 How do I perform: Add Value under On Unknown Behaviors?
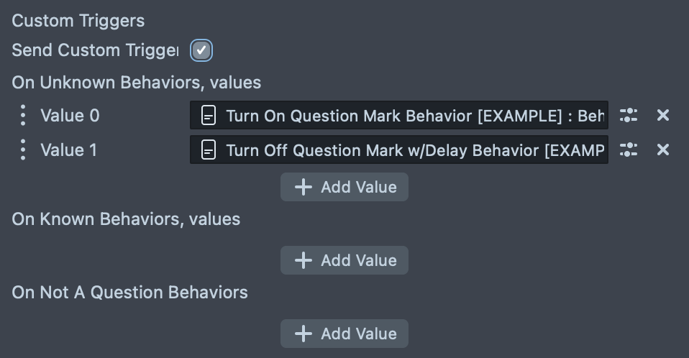click(x=344, y=187)
